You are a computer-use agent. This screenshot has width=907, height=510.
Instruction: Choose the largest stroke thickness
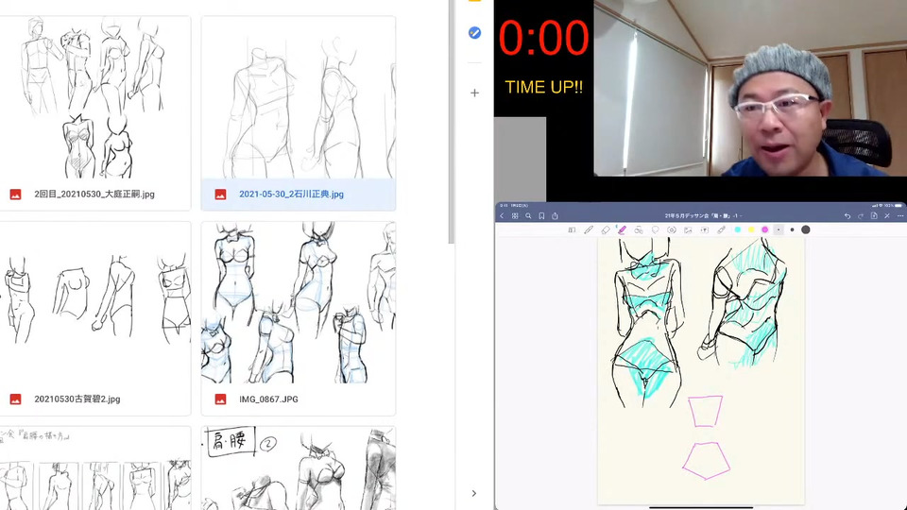(805, 229)
